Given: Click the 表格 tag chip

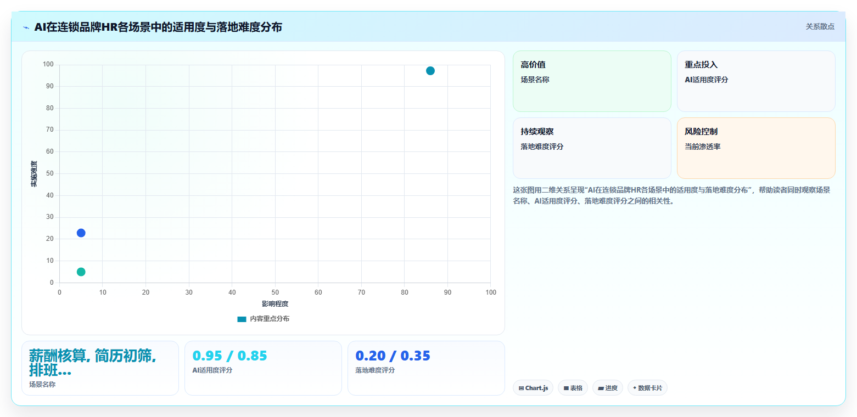Looking at the screenshot, I should tap(573, 388).
